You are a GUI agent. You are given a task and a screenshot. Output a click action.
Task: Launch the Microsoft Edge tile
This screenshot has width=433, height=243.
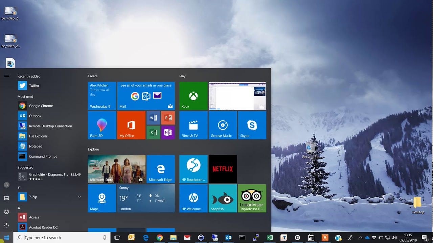[x=161, y=169]
